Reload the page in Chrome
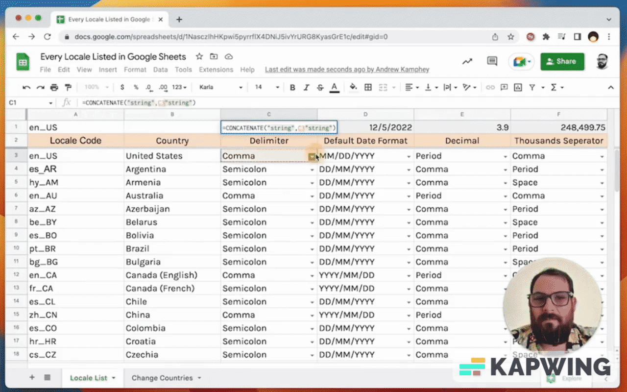 pyautogui.click(x=48, y=37)
